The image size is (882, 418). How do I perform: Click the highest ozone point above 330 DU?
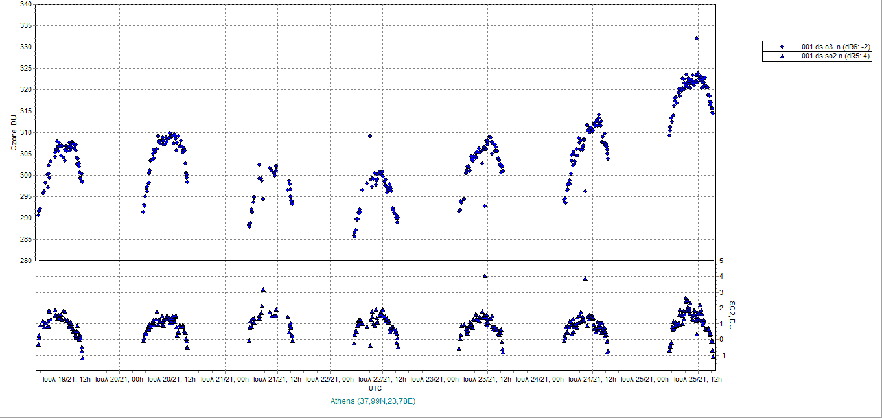pos(697,38)
